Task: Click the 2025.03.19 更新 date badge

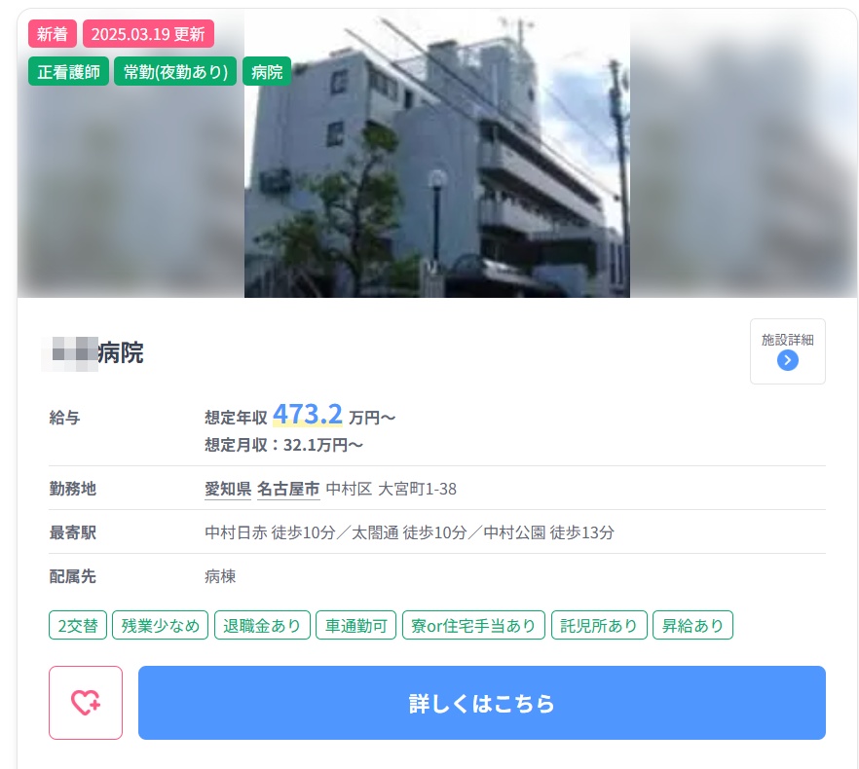Action: coord(148,34)
